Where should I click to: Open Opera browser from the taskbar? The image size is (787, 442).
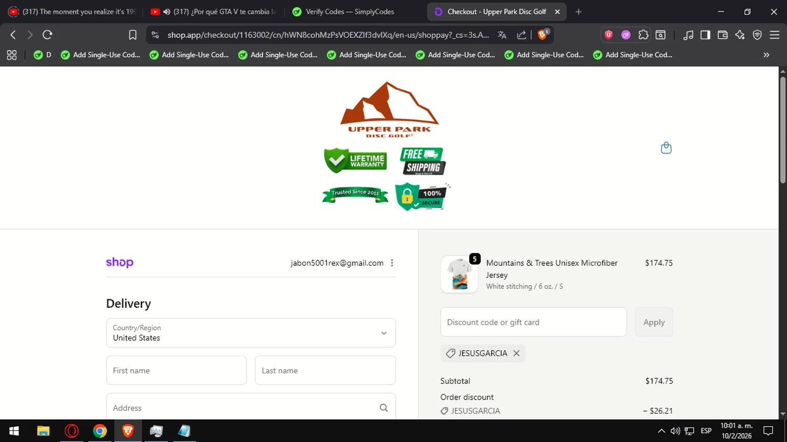pos(71,431)
